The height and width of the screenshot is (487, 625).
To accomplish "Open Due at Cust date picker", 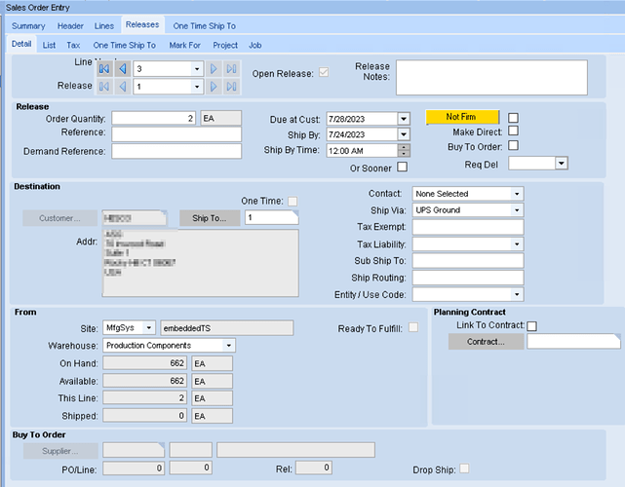I will pyautogui.click(x=404, y=119).
